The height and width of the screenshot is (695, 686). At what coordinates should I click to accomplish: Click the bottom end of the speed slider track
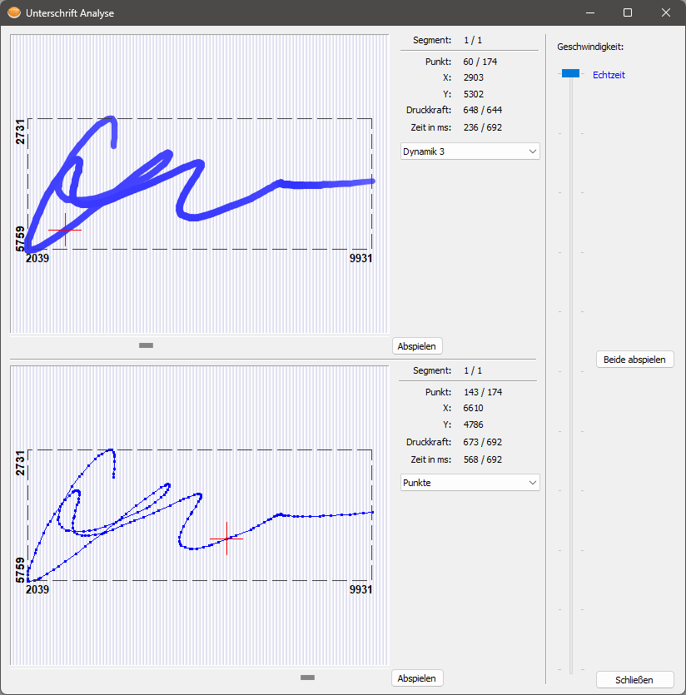[570, 669]
